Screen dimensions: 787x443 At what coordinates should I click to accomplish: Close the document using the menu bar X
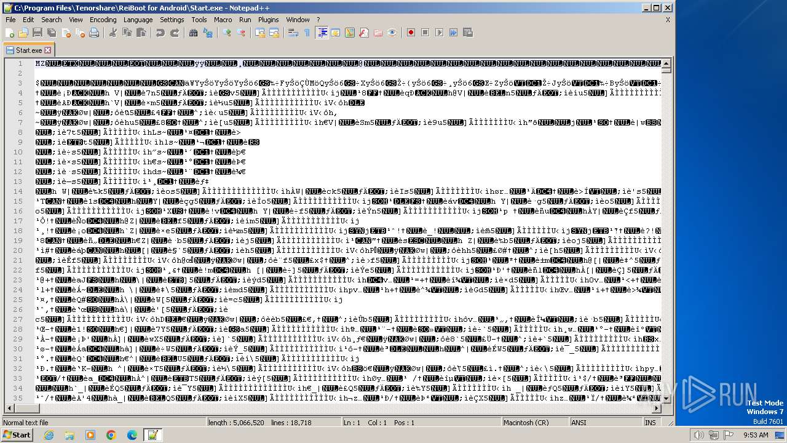pyautogui.click(x=668, y=20)
